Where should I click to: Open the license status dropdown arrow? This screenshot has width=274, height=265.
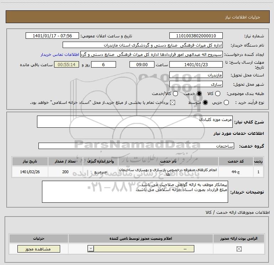pyautogui.click(x=91, y=249)
